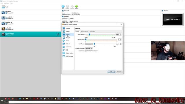Switch to the Screen tab
The height and width of the screenshot is (104, 185).
[77, 32]
